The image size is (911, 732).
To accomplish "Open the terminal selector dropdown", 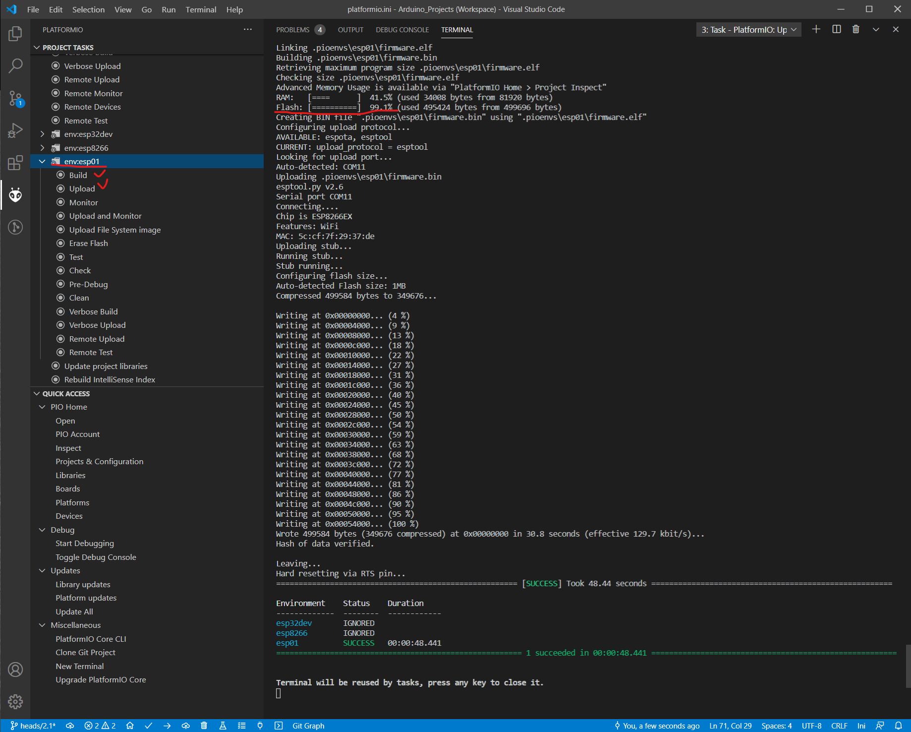I will coord(748,30).
